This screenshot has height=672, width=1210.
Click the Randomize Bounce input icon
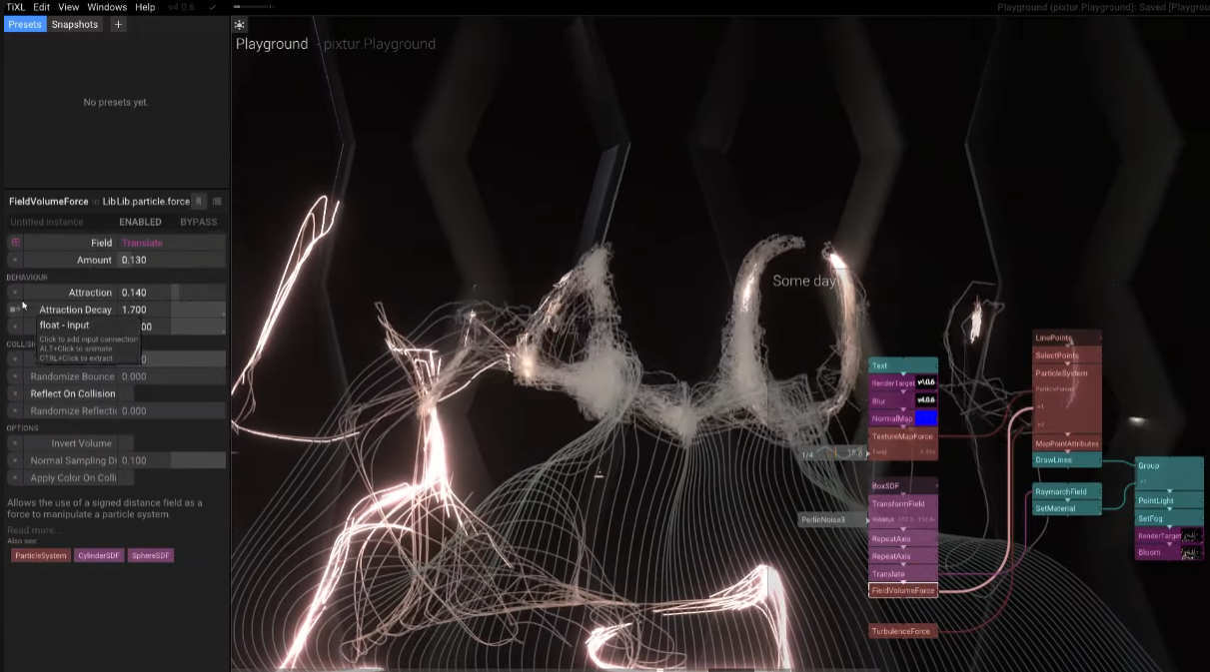(x=15, y=376)
